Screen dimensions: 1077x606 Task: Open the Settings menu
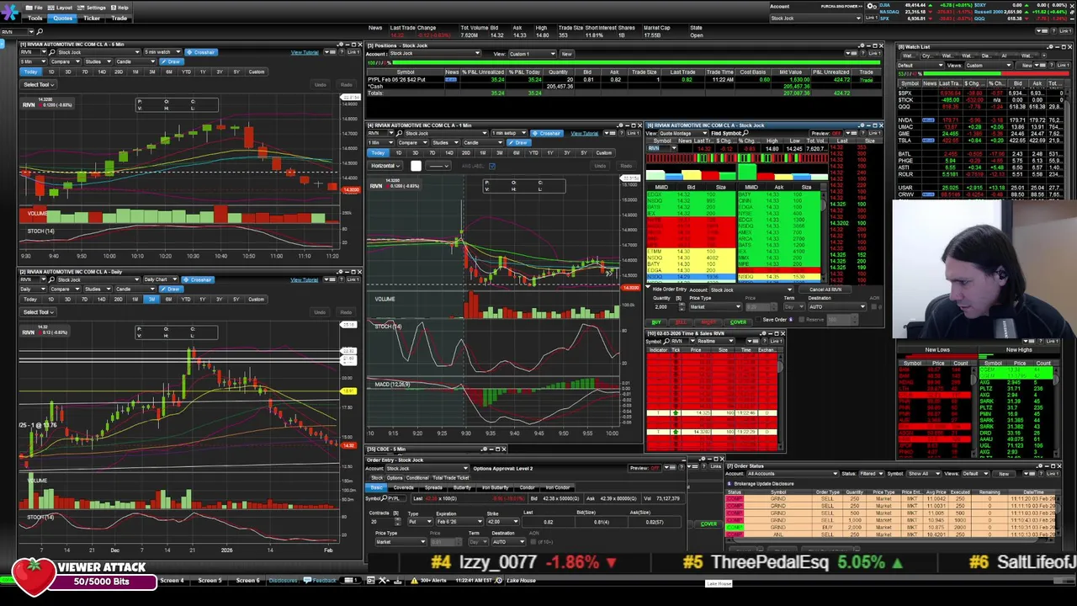tap(93, 8)
